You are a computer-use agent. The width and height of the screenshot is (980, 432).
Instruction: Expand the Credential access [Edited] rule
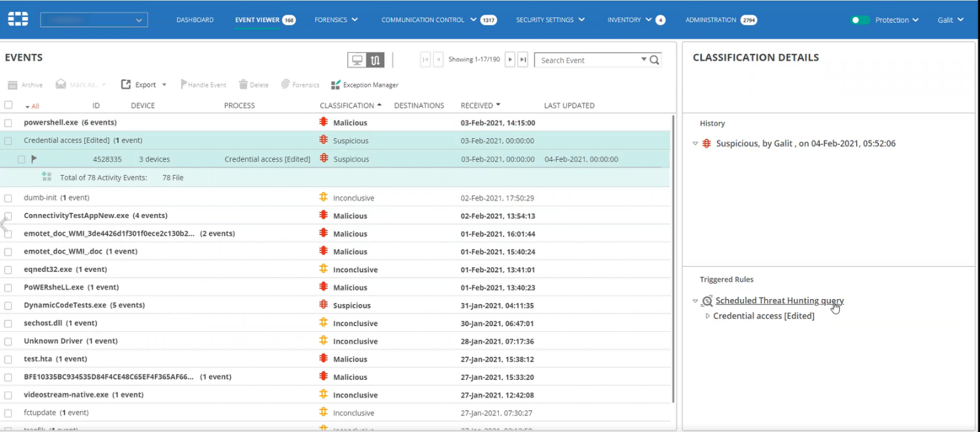click(x=708, y=316)
